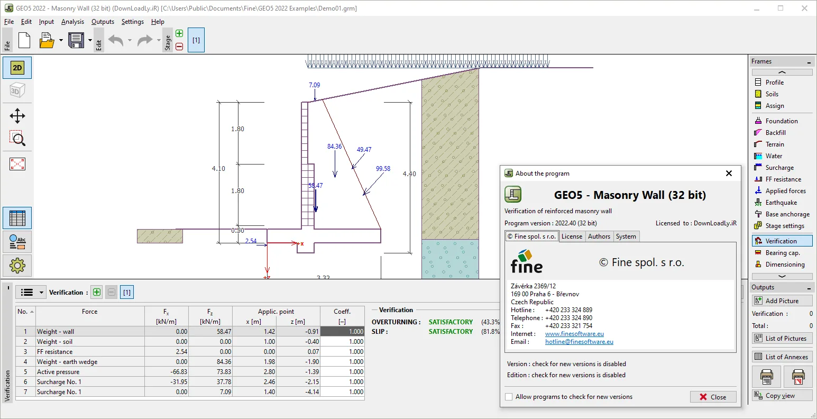The width and height of the screenshot is (817, 419).
Task: Remove the construction stage
Action: pos(179,47)
